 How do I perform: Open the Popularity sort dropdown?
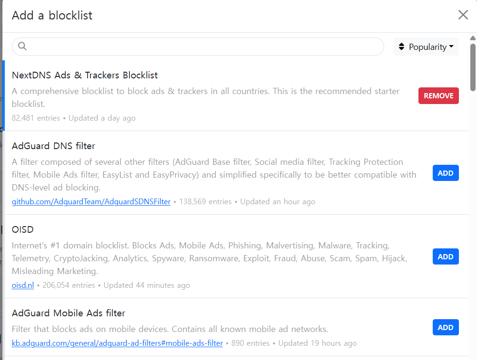426,47
